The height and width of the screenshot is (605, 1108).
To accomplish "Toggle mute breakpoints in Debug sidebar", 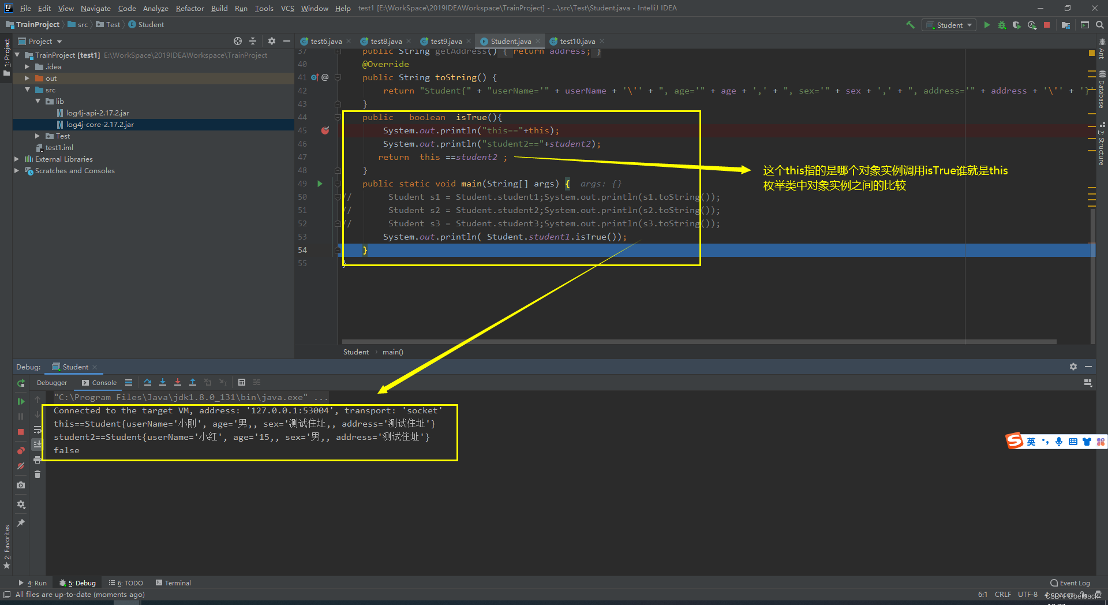I will click(x=21, y=466).
